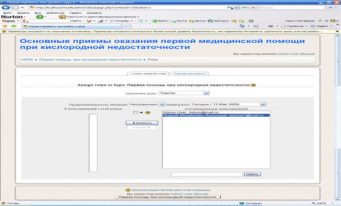
Task: Click the Добавить button
Action: pos(142,123)
